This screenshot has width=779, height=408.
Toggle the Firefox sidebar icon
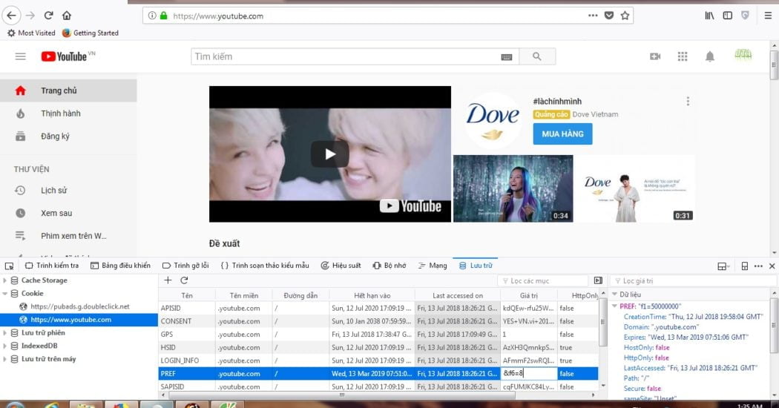[x=727, y=16]
